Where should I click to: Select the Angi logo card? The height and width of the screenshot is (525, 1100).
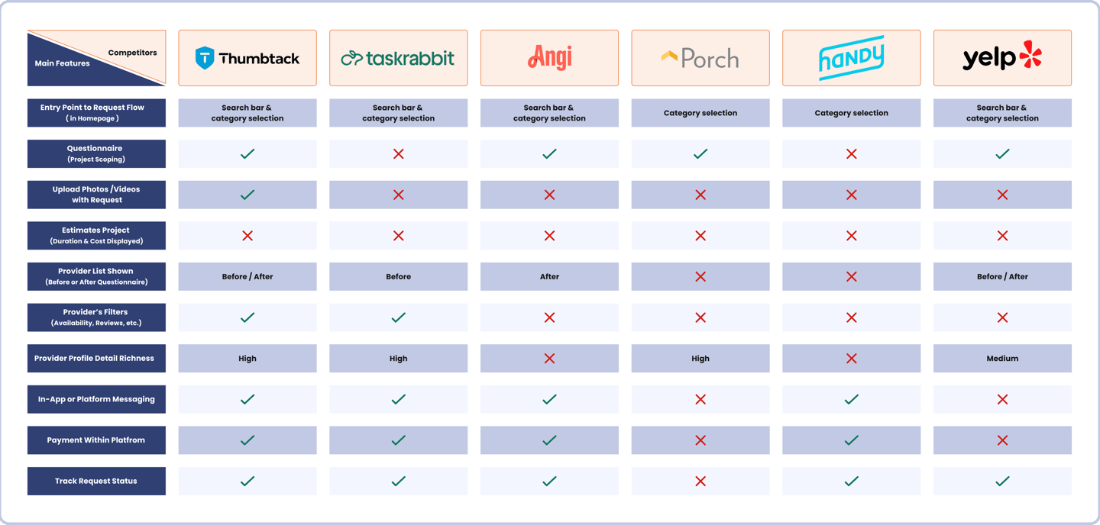pos(549,58)
